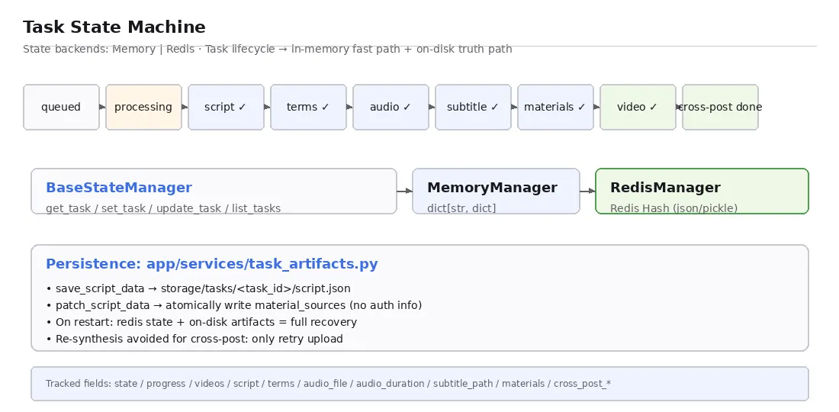Select the RedisManager heading
The height and width of the screenshot is (412, 839).
click(665, 188)
